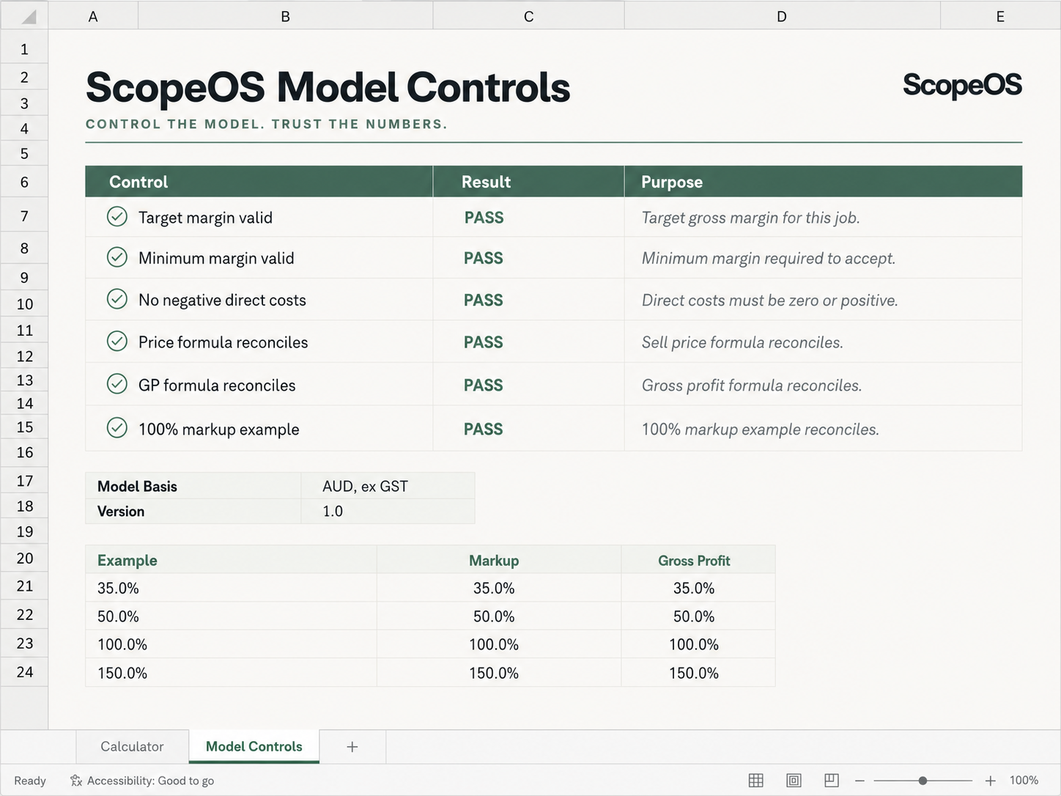Viewport: 1061px width, 796px height.
Task: Click the Model Basis label cell
Action: [x=193, y=486]
